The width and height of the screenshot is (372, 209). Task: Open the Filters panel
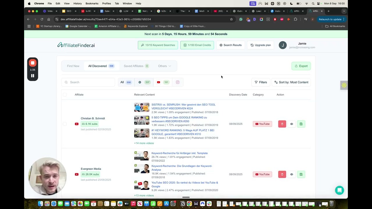[x=261, y=82]
